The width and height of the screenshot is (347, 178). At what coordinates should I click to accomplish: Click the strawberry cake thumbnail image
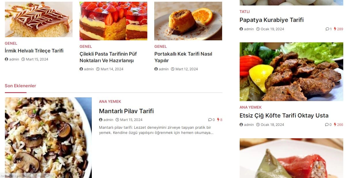[x=113, y=21]
